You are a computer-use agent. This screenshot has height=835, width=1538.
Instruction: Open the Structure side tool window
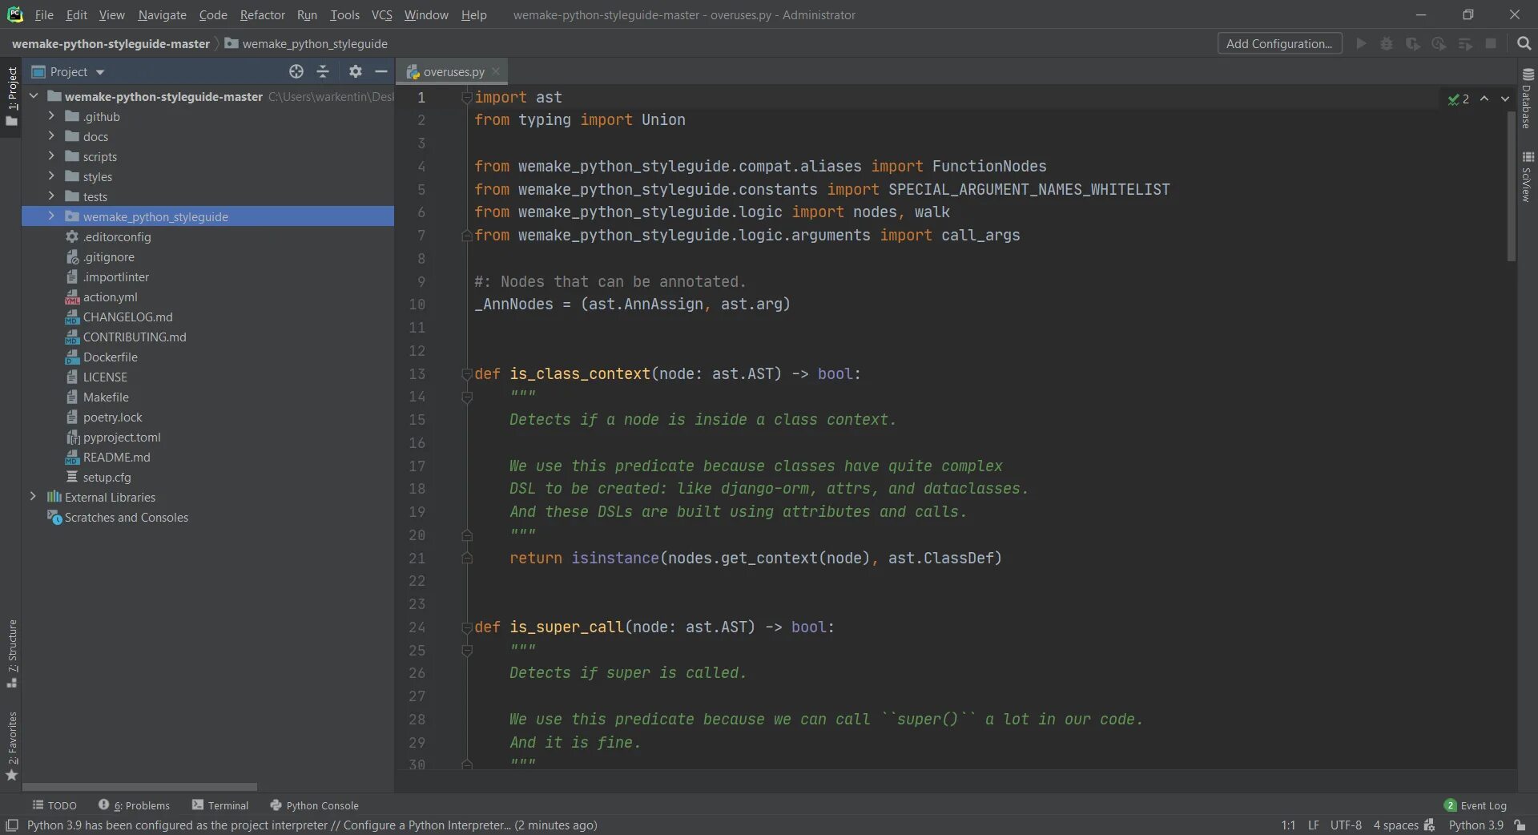point(11,653)
